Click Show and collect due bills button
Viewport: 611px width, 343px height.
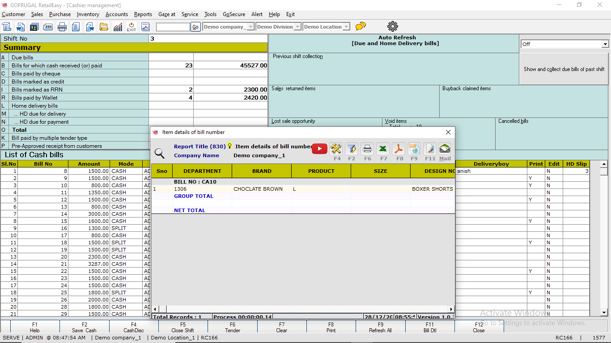point(564,69)
